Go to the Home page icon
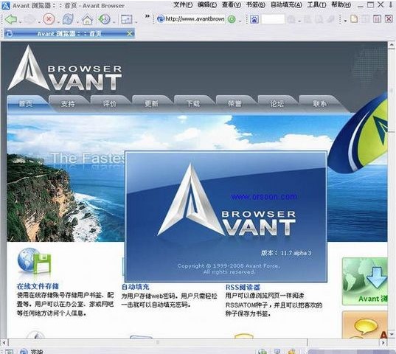Viewport: 396px width, 354px height. tap(87, 19)
